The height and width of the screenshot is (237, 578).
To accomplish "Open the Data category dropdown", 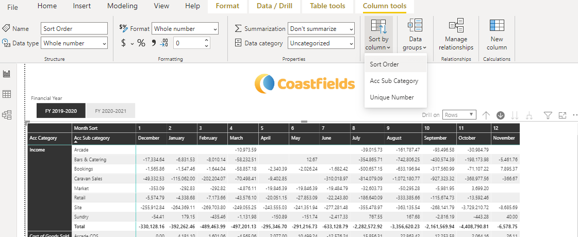I will 321,43.
